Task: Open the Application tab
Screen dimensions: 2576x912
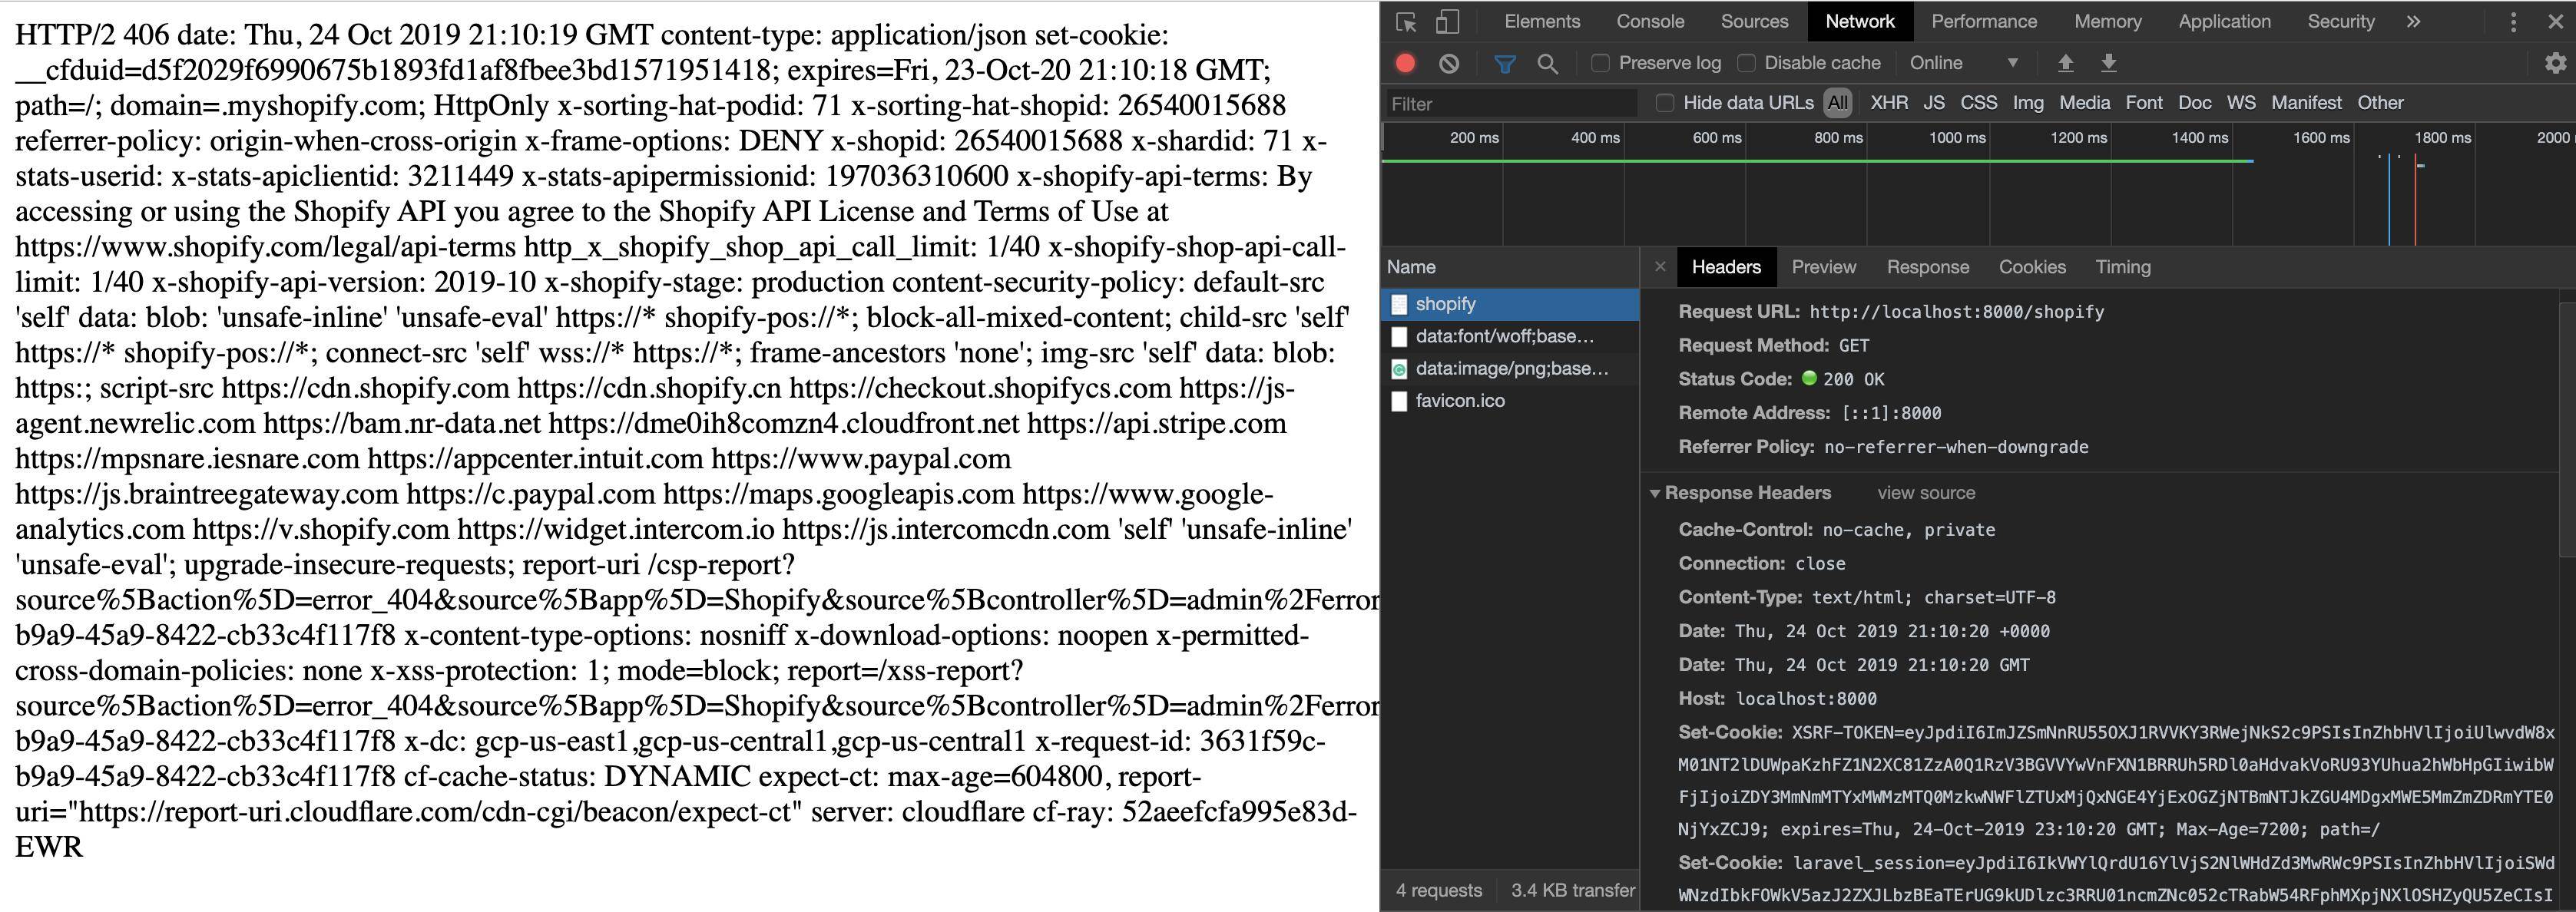Action: pos(2224,22)
